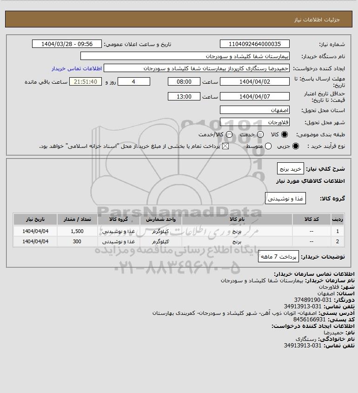
Task: Click the غذا و نوشیدنی goods group box
Action: [285, 199]
